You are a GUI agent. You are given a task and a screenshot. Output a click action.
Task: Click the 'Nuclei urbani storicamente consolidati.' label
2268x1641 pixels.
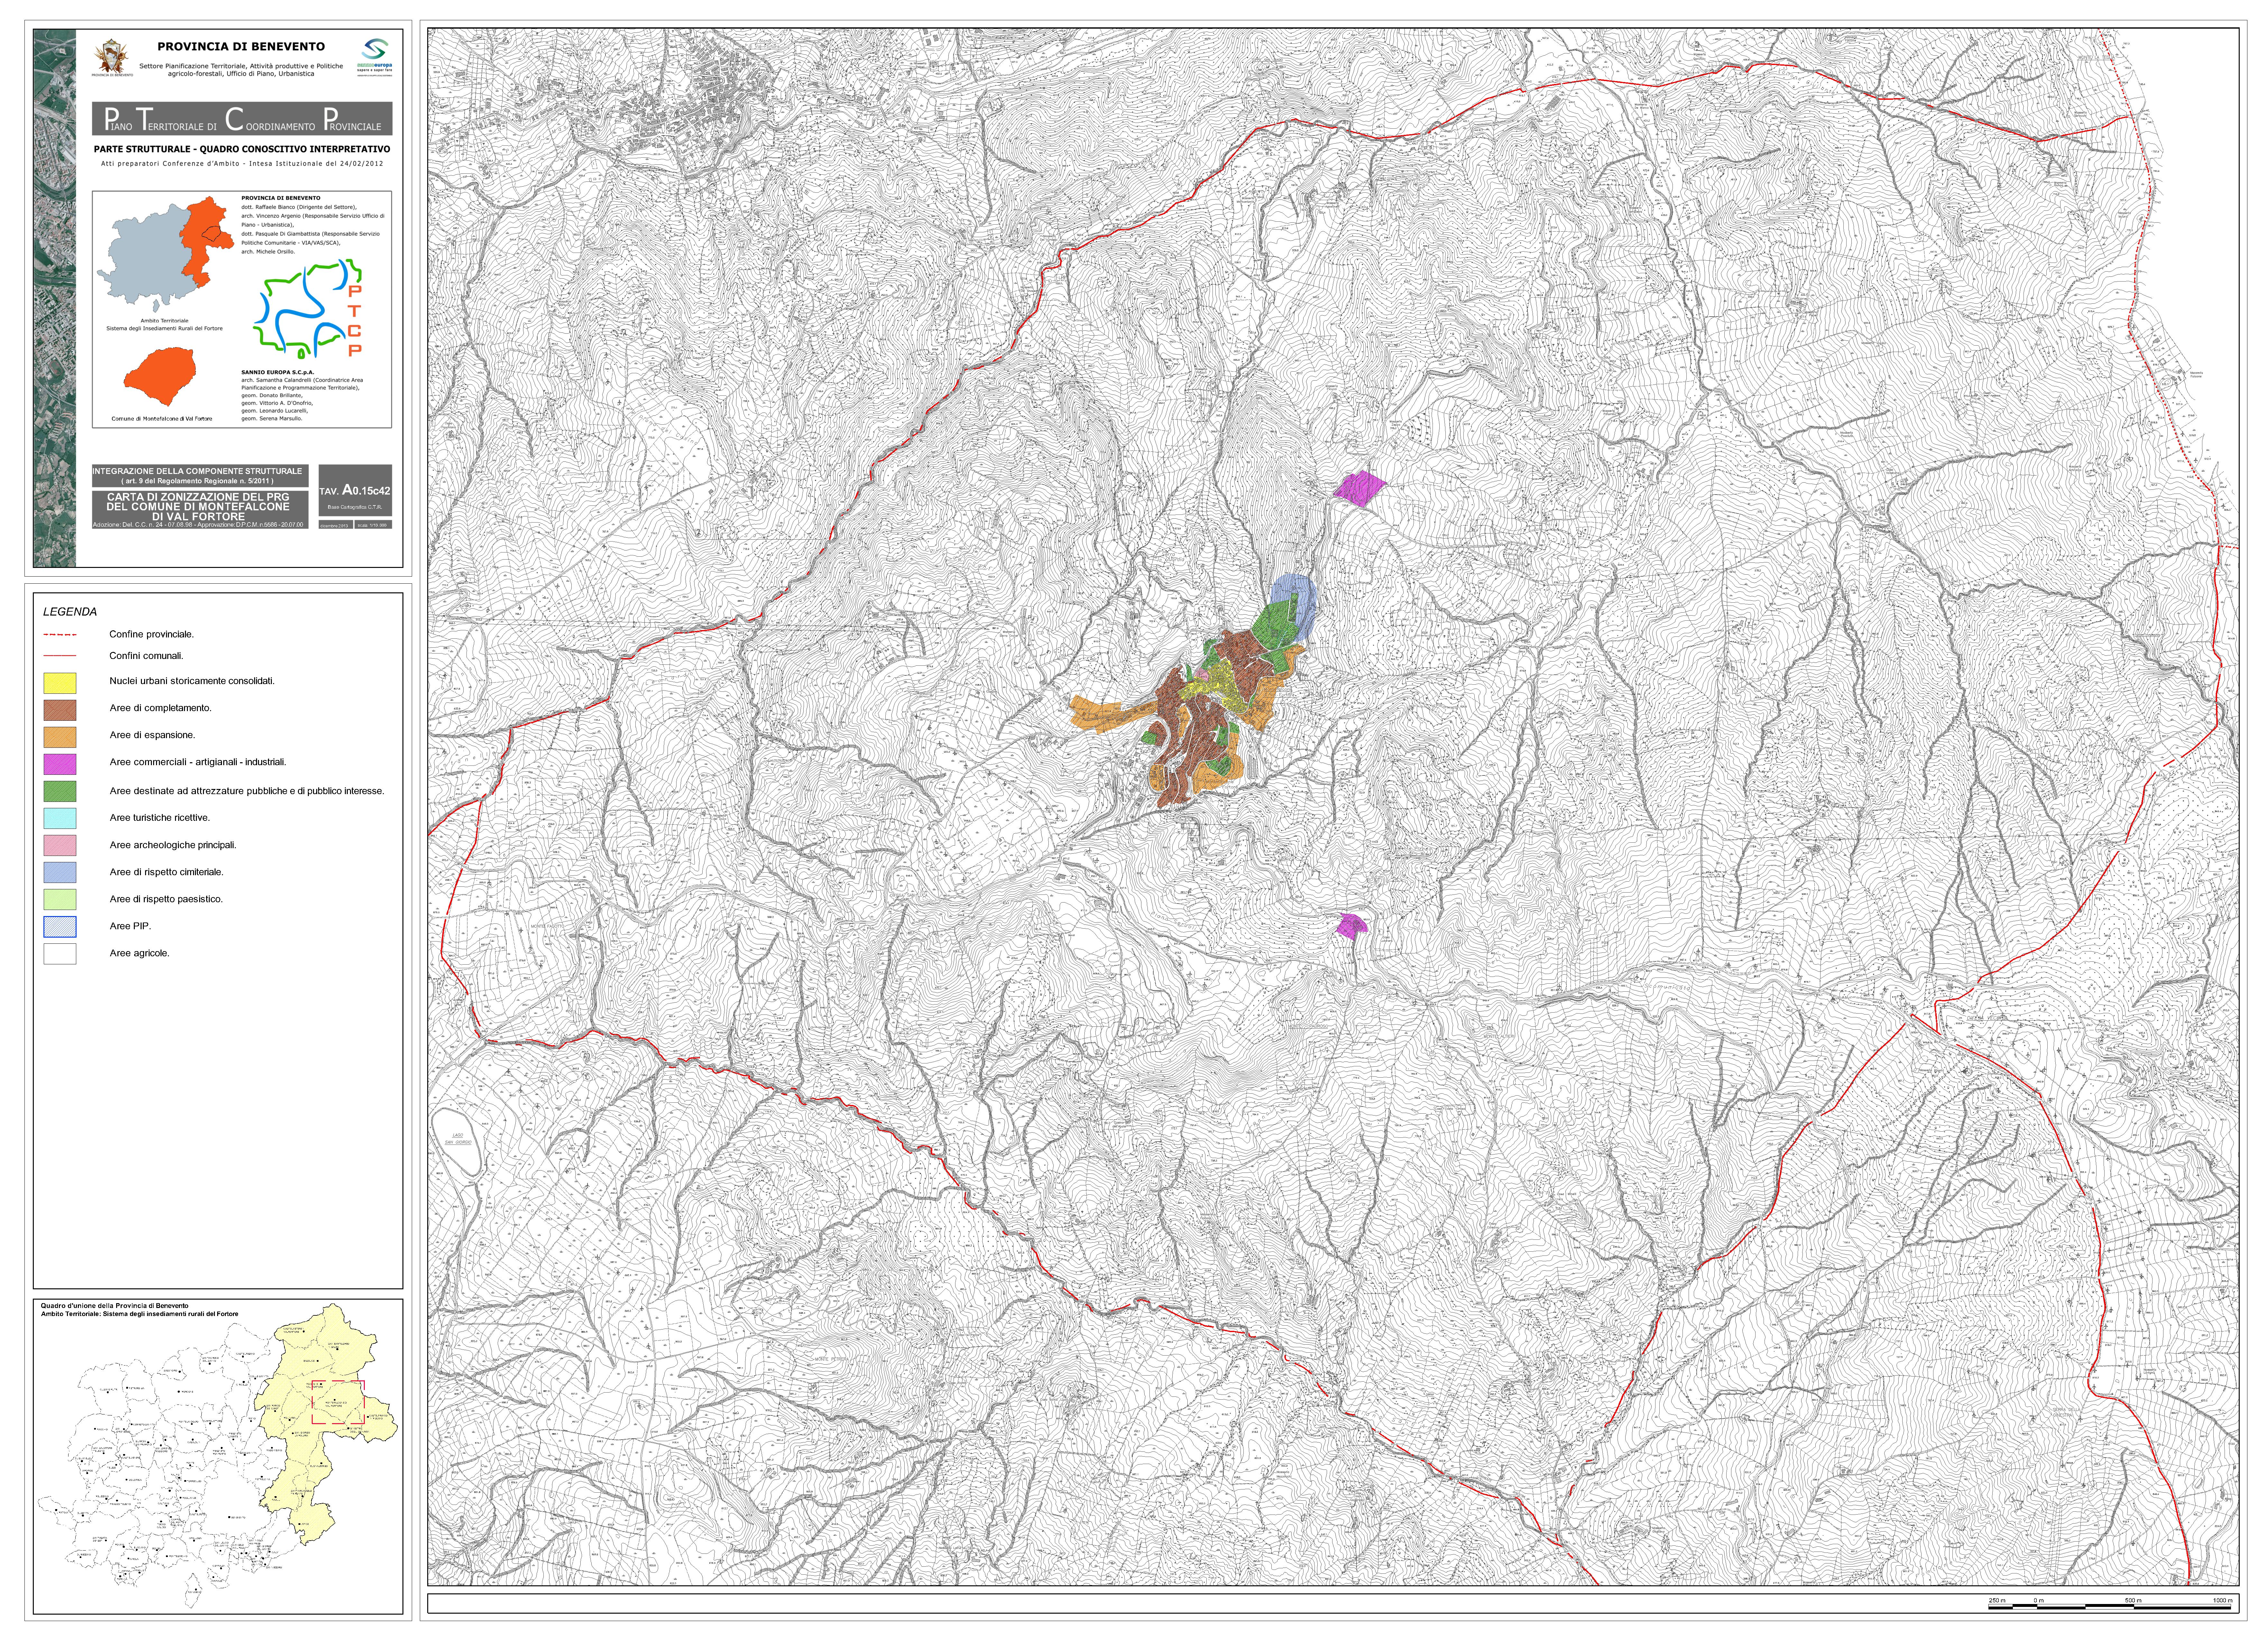(x=192, y=681)
